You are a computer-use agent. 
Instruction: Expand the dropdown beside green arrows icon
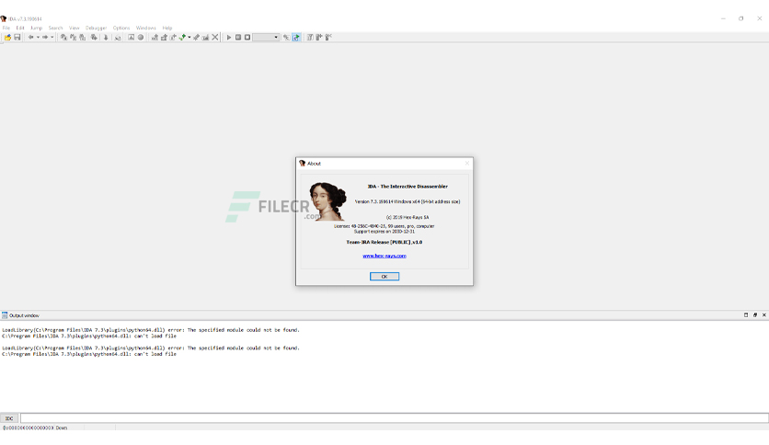pos(189,38)
